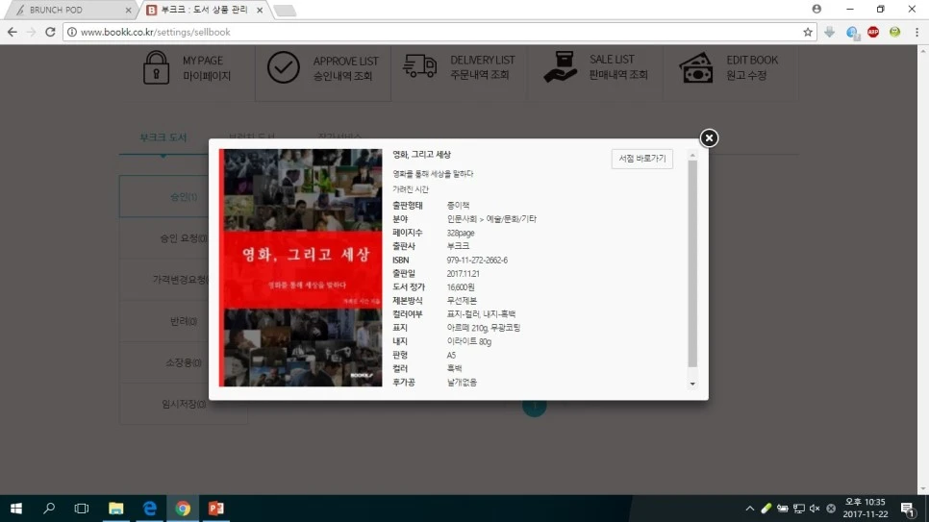Click the globe translate extension icon
The height and width of the screenshot is (522, 929).
852,33
